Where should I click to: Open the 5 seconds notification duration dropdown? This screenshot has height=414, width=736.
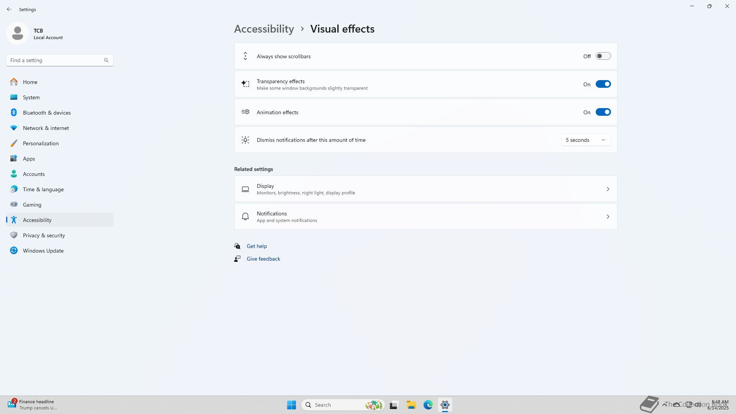click(585, 140)
